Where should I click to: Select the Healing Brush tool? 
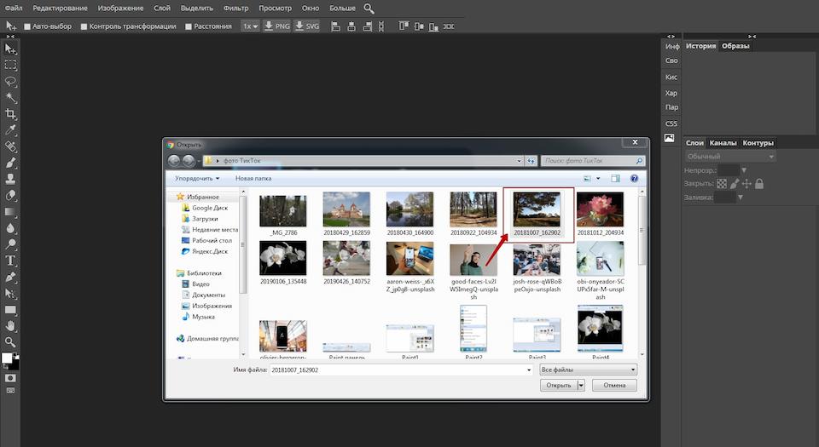click(x=10, y=146)
